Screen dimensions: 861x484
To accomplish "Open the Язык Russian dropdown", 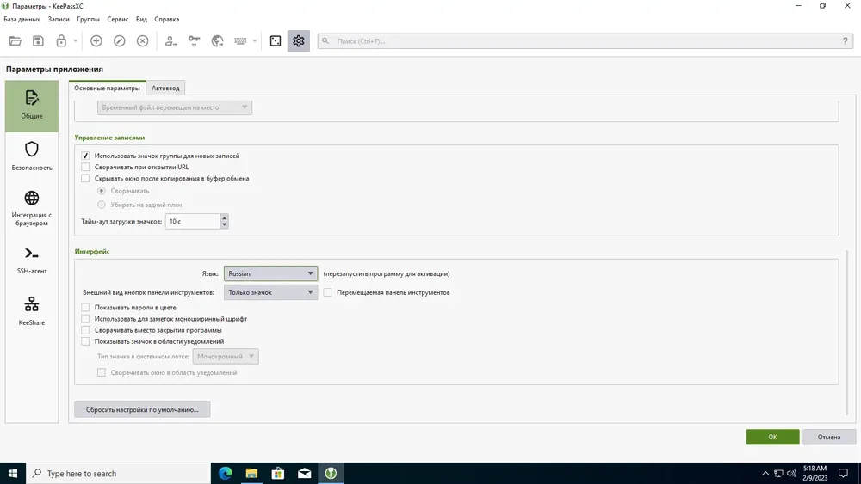I will coord(270,273).
